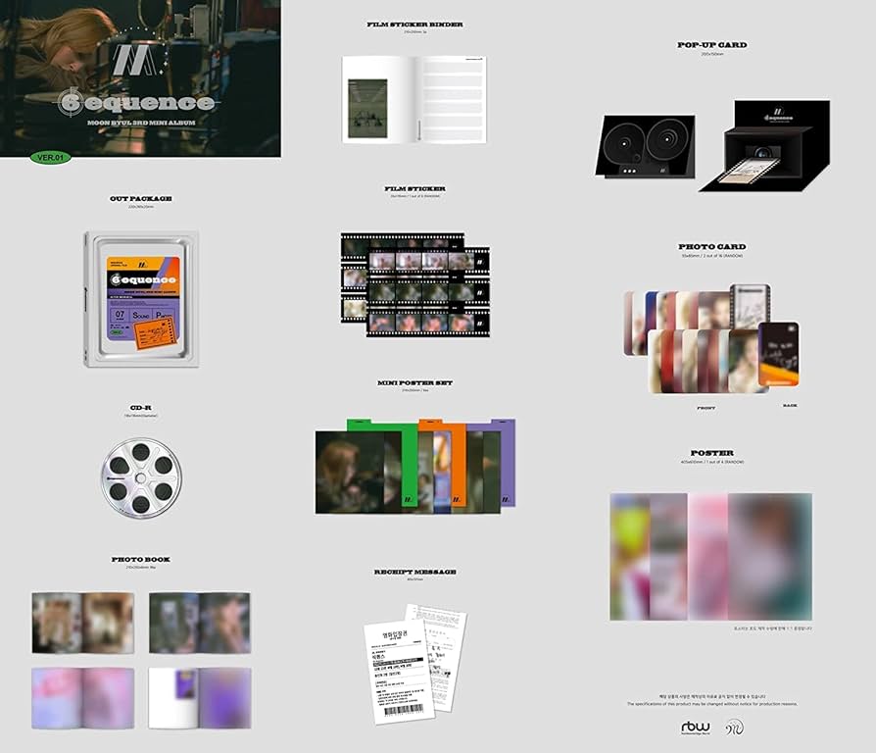
Task: Open the front receipt with barcode
Action: [400, 671]
